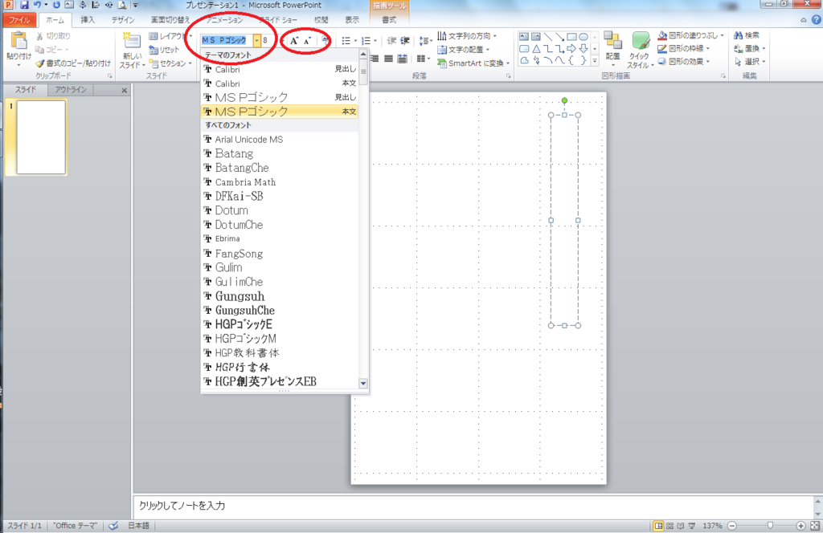Click the text box shape in gallery
Screen dimensions: 823x533
pyautogui.click(x=524, y=37)
